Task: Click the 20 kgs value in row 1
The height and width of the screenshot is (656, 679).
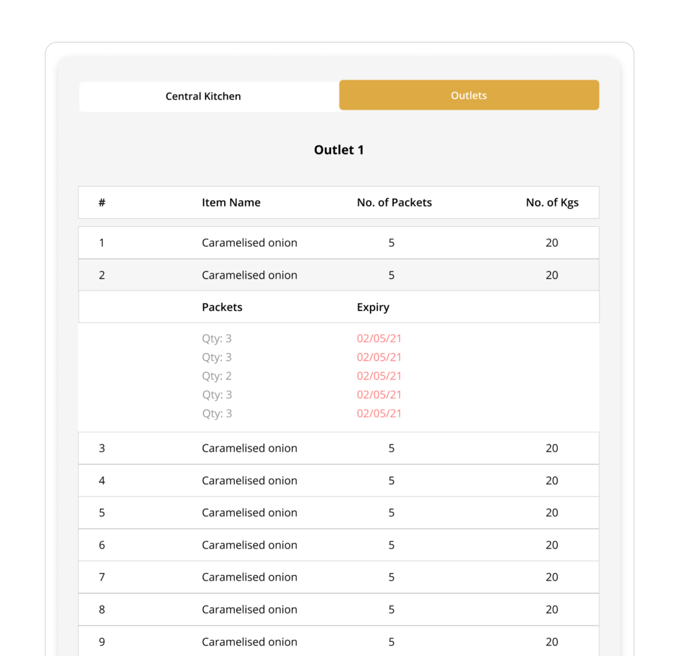Action: [x=552, y=243]
